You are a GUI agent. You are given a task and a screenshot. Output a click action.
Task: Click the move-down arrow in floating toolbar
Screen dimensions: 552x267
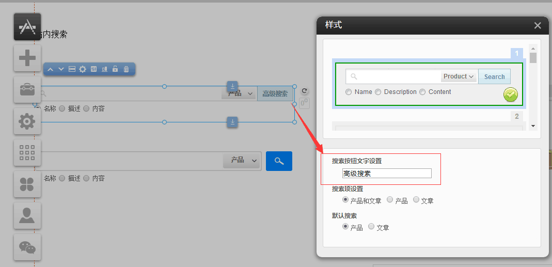[x=61, y=69]
